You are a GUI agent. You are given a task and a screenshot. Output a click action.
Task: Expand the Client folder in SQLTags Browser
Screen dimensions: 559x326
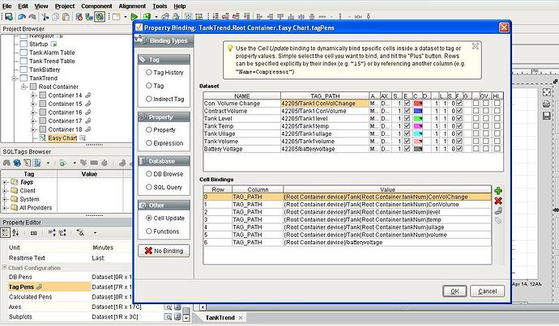(x=5, y=191)
